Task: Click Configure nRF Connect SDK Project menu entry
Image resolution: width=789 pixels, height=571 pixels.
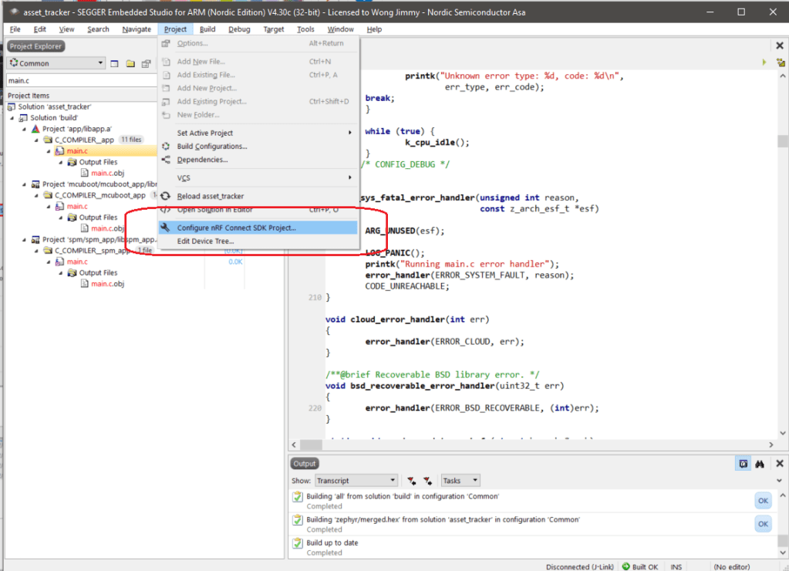Action: 236,228
